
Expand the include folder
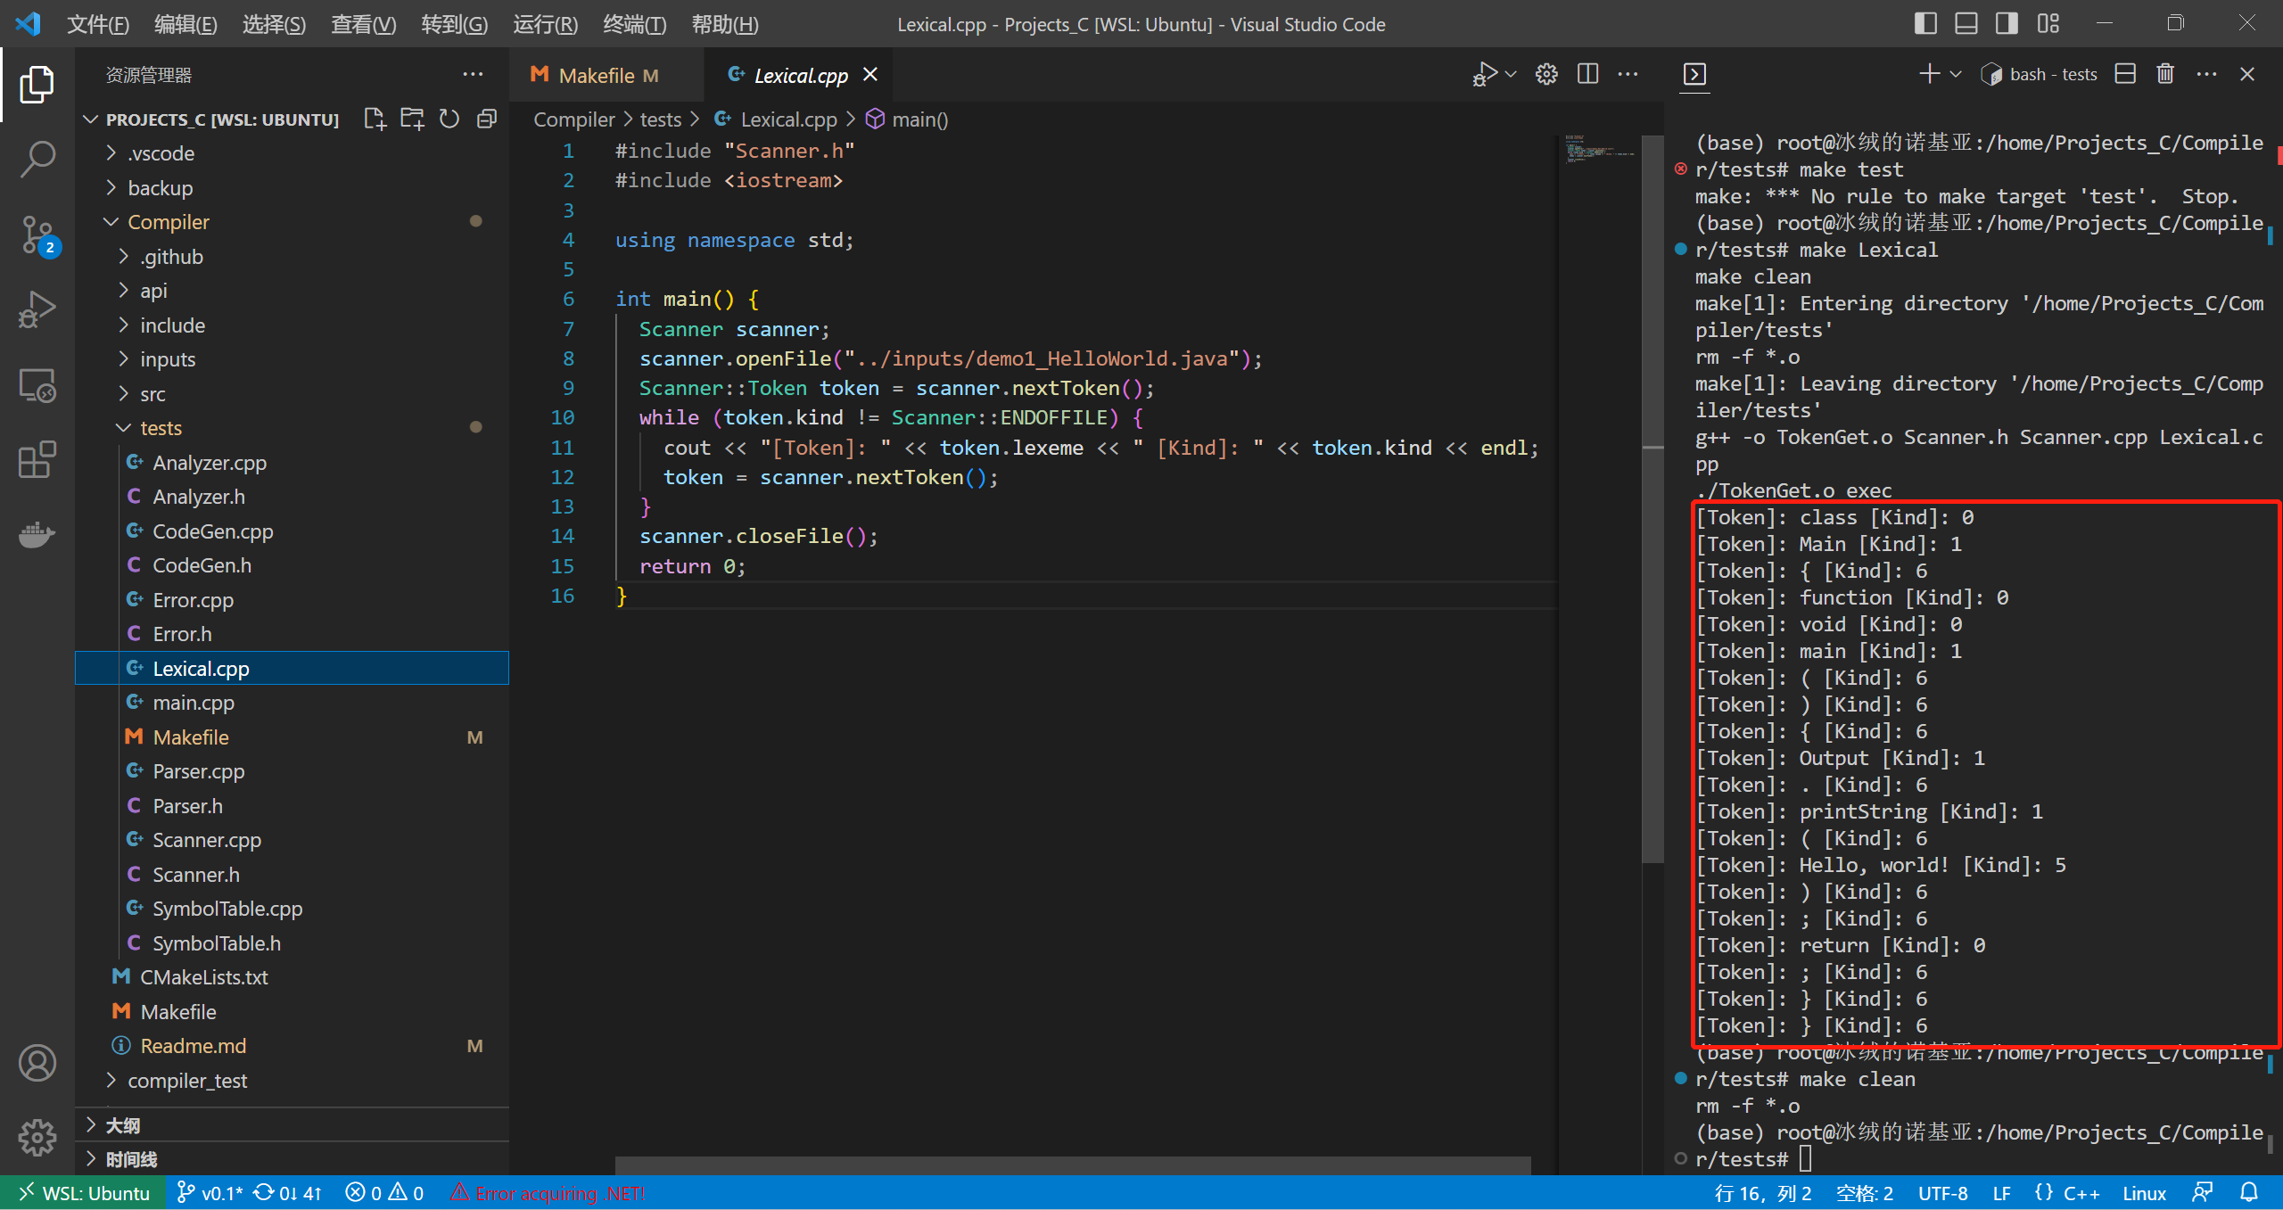172,325
